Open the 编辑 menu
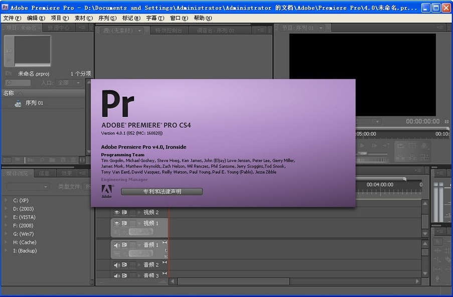The width and height of the screenshot is (453, 297). (x=36, y=18)
